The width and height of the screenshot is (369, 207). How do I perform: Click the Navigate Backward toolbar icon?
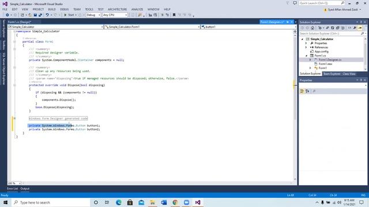tap(7, 15)
